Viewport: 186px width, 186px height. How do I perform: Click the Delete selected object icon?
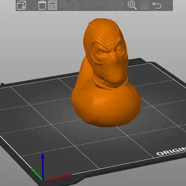32,5
